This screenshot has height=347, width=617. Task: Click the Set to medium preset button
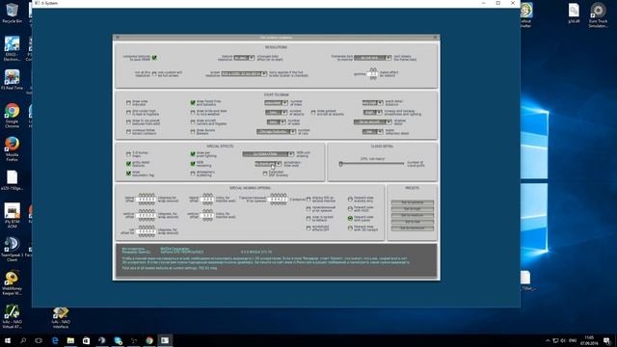point(412,215)
